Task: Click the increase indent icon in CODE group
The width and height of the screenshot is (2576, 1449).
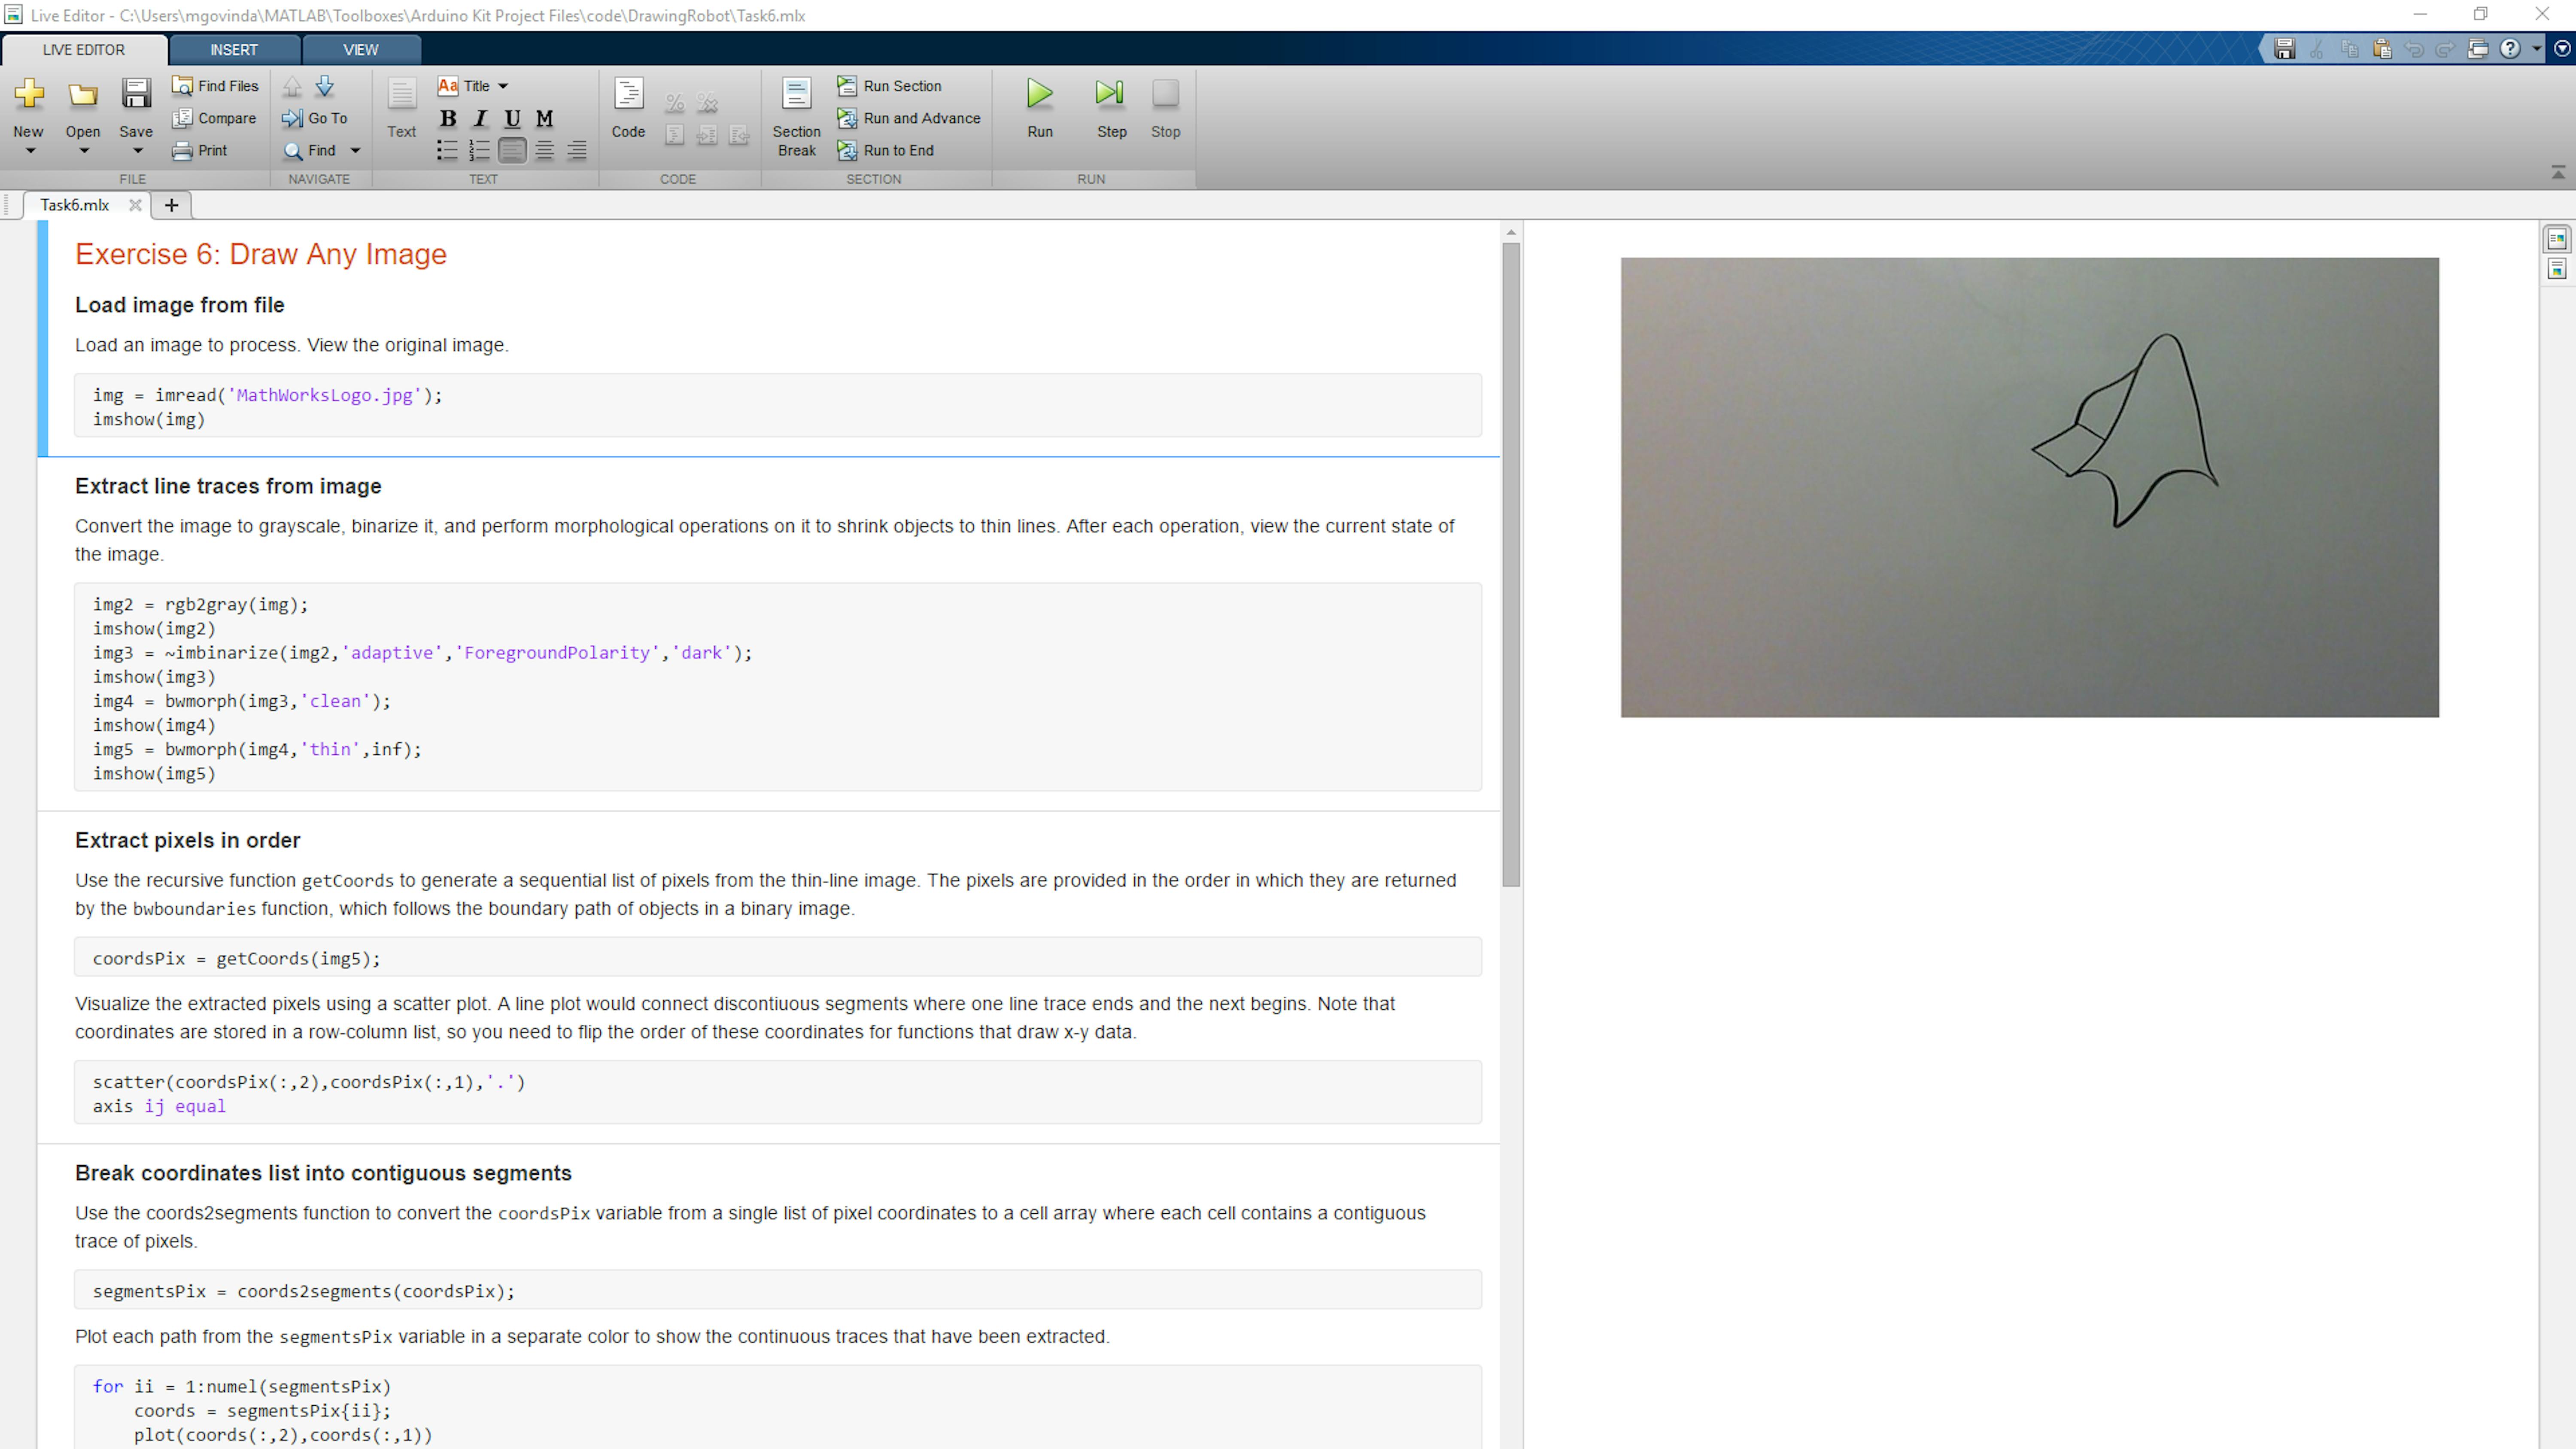Action: pos(707,135)
